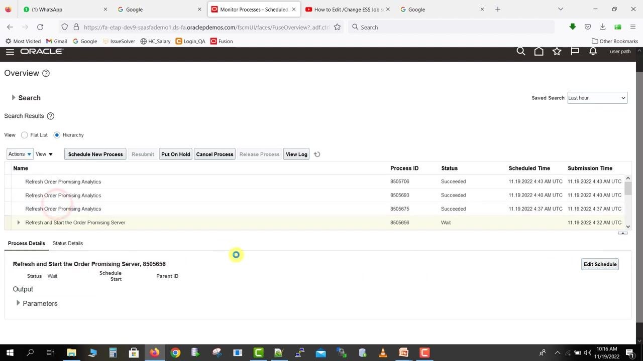Click the View Log button
Viewport: 643px width, 361px height.
click(x=296, y=154)
